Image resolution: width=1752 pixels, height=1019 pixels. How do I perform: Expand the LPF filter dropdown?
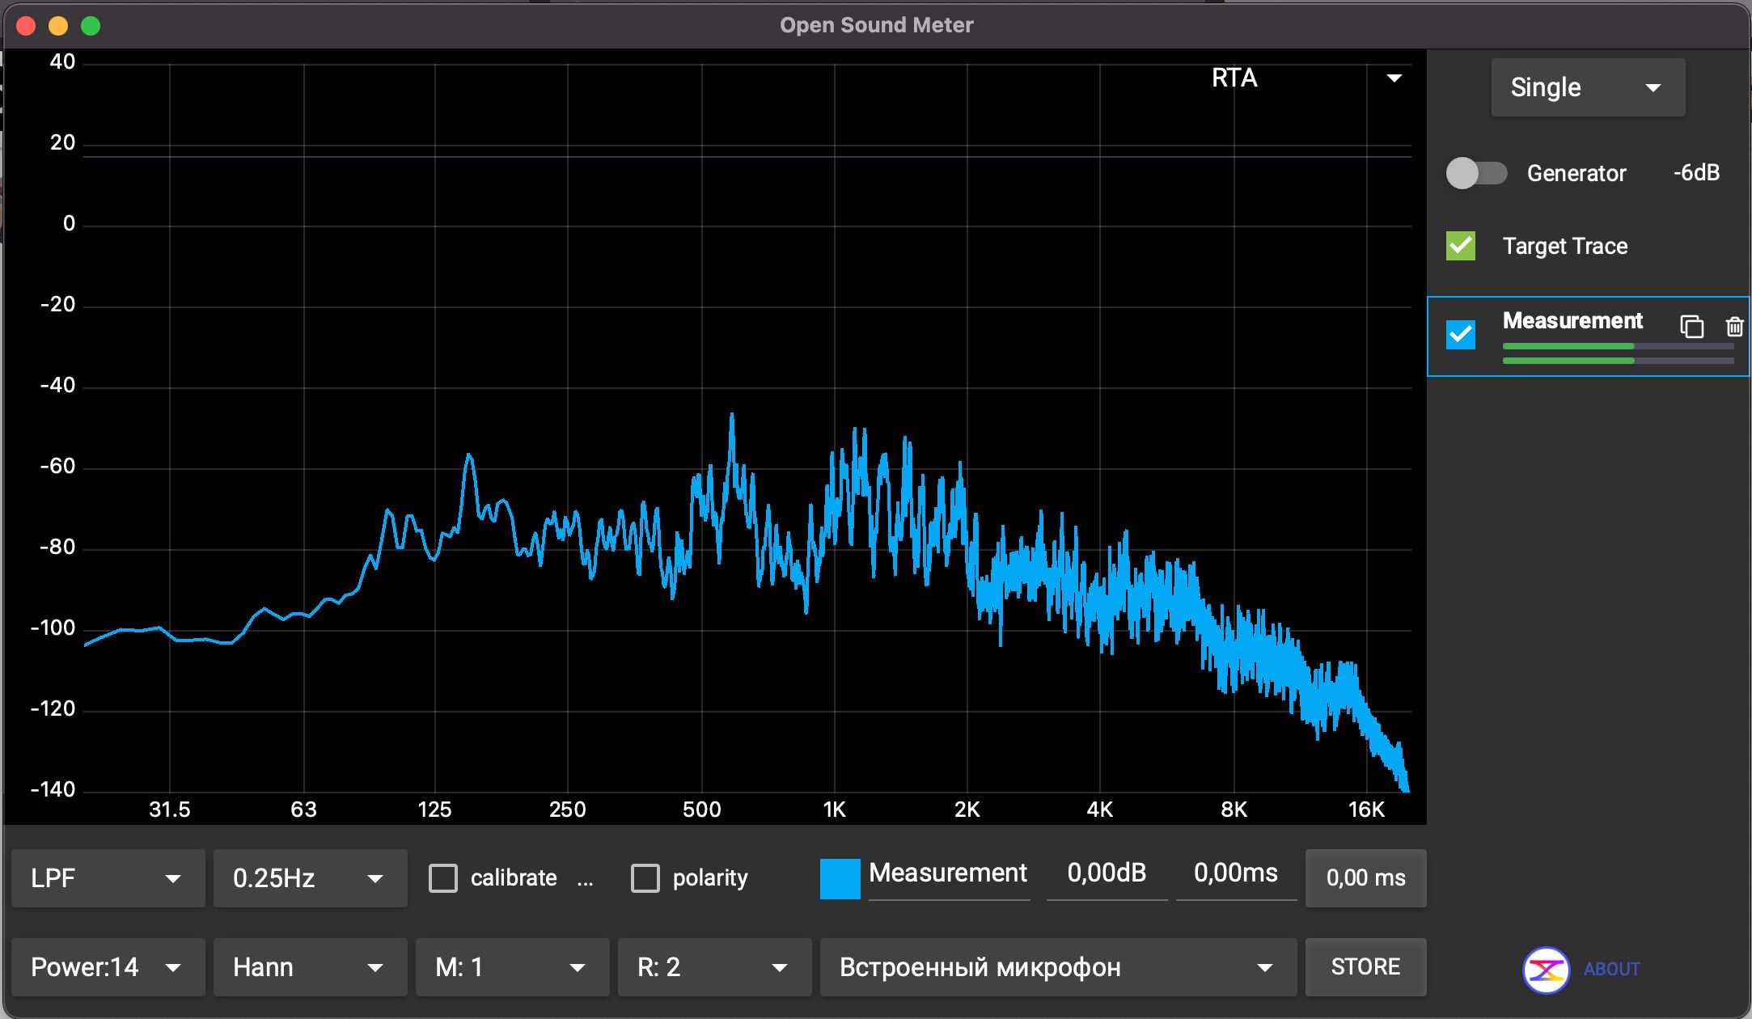click(x=108, y=878)
